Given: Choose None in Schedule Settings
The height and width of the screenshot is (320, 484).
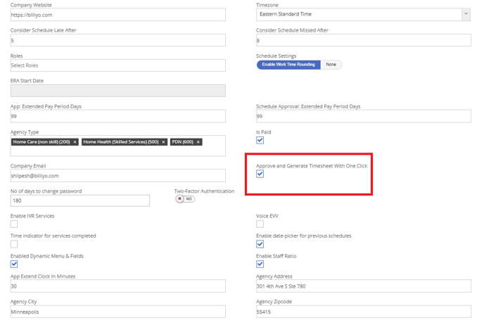Looking at the screenshot, I should [x=331, y=65].
